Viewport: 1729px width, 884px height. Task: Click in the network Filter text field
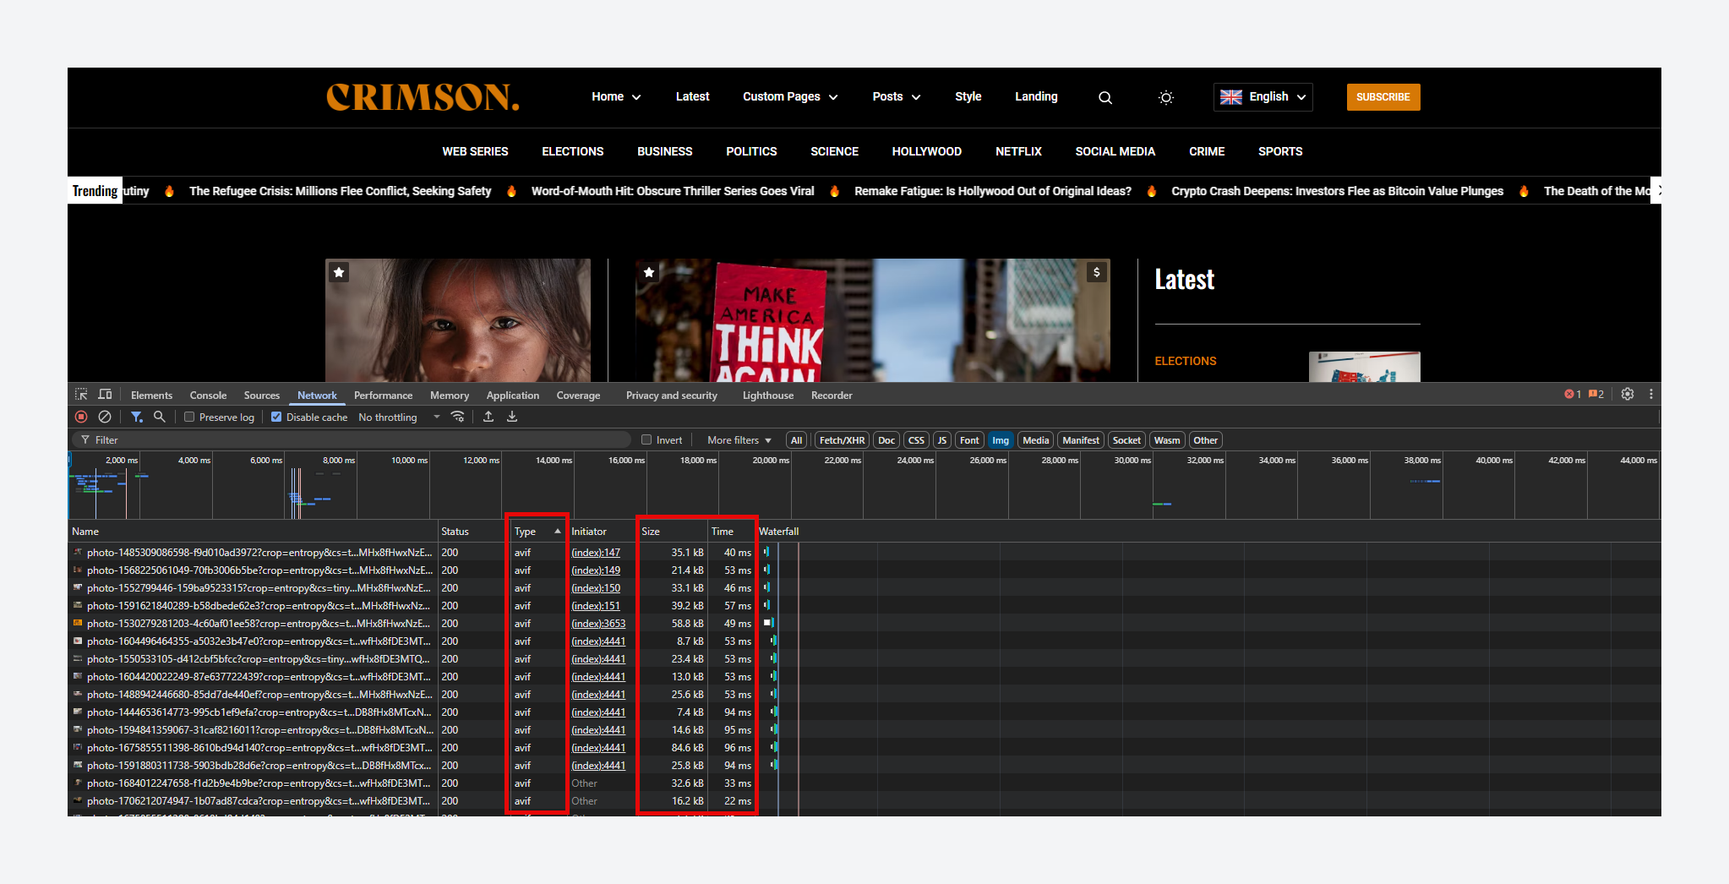351,439
